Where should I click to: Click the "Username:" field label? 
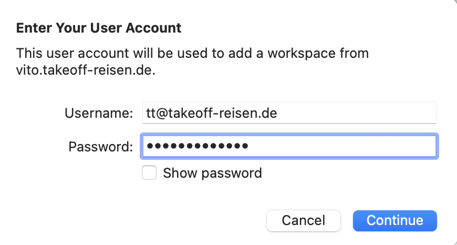point(99,113)
